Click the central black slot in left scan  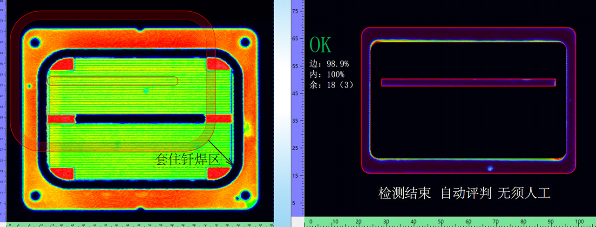point(140,119)
